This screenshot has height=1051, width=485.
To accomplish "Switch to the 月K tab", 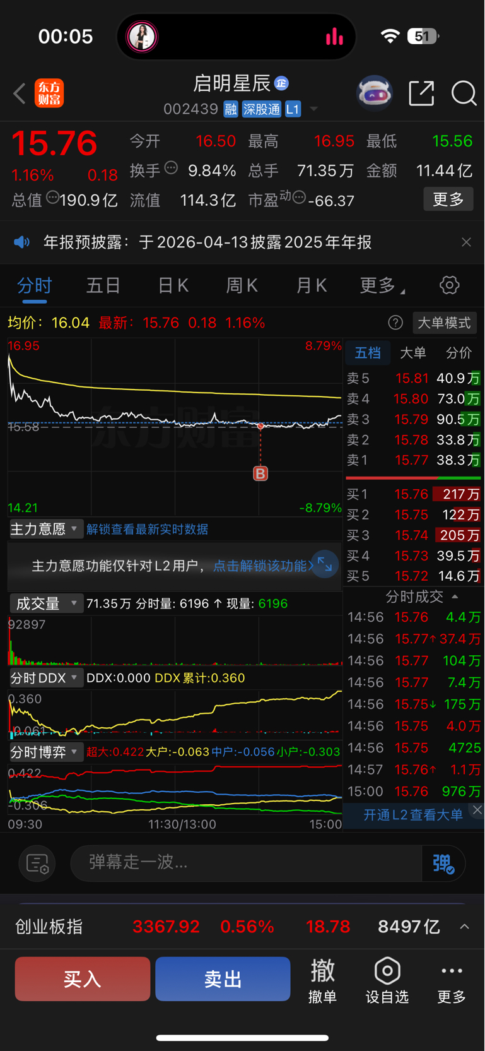I will tap(312, 285).
